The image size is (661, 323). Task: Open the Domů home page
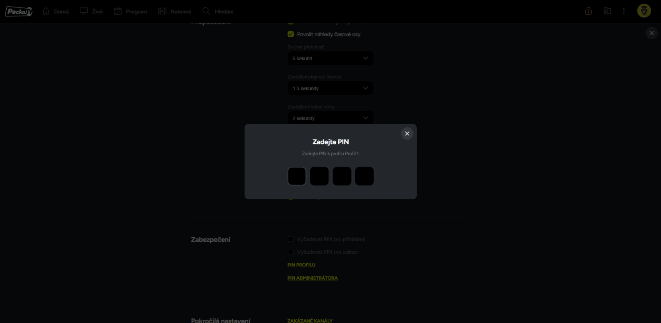(55, 12)
